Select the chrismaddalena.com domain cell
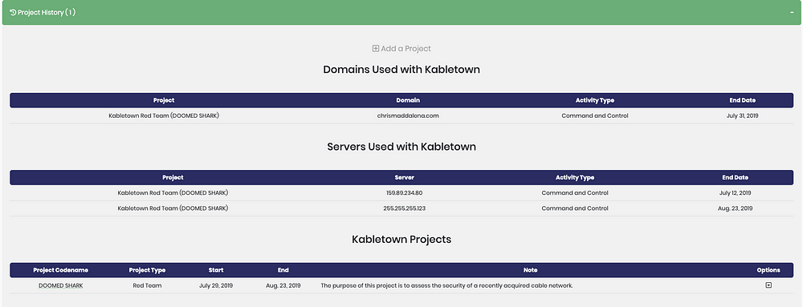The image size is (803, 307). tap(408, 116)
